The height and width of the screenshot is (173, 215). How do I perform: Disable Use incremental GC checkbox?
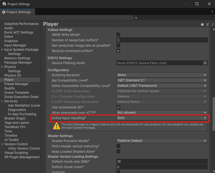pos(118,107)
